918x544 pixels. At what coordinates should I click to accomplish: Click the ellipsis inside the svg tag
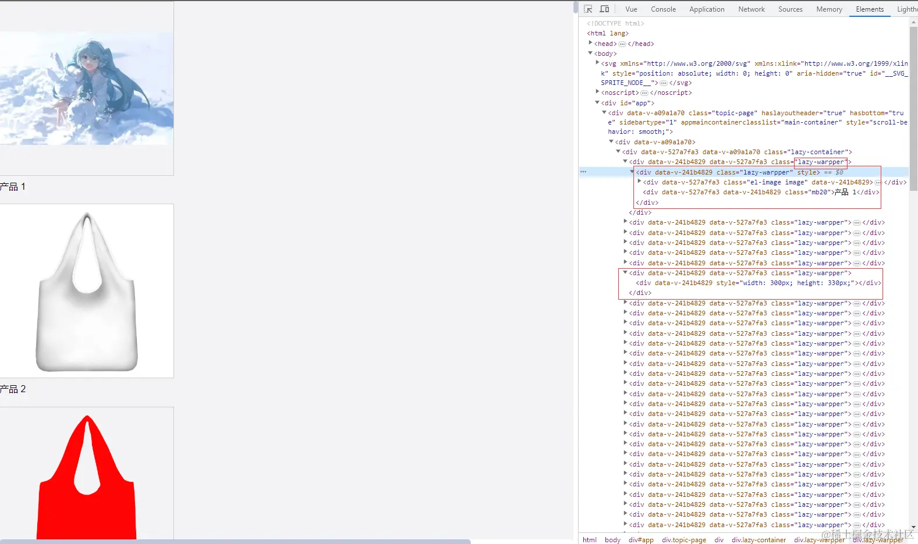[664, 83]
